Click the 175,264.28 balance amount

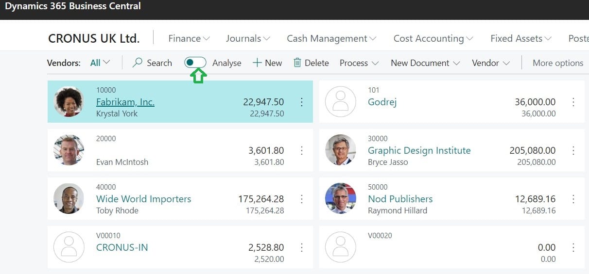[261, 199]
